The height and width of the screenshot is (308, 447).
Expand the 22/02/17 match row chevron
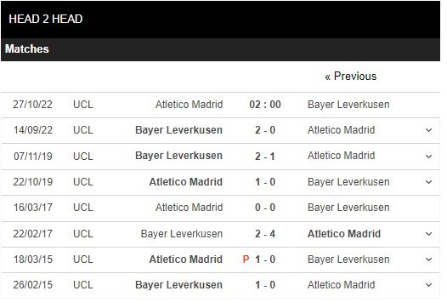pos(428,234)
